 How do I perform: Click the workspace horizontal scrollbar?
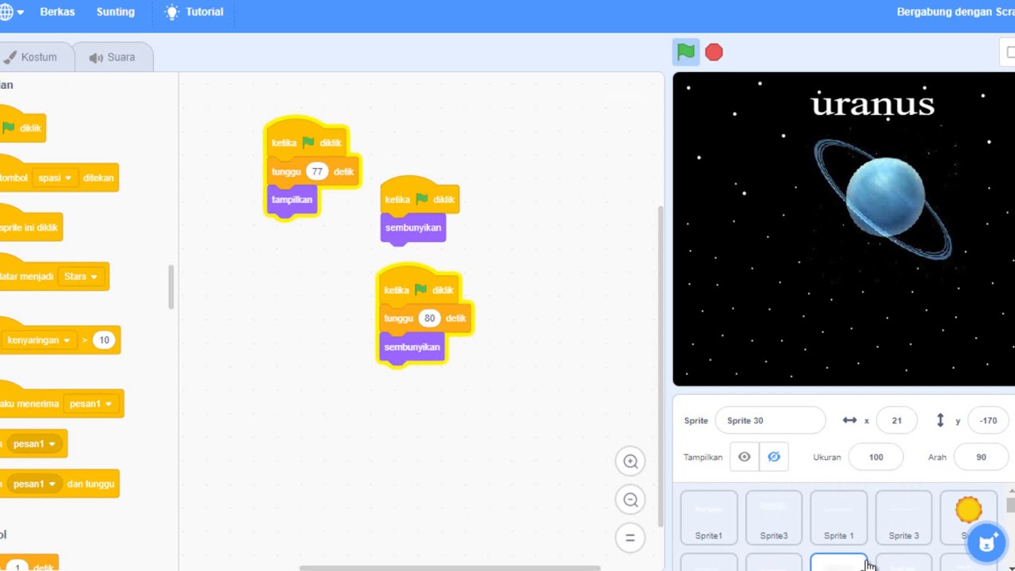click(x=450, y=568)
